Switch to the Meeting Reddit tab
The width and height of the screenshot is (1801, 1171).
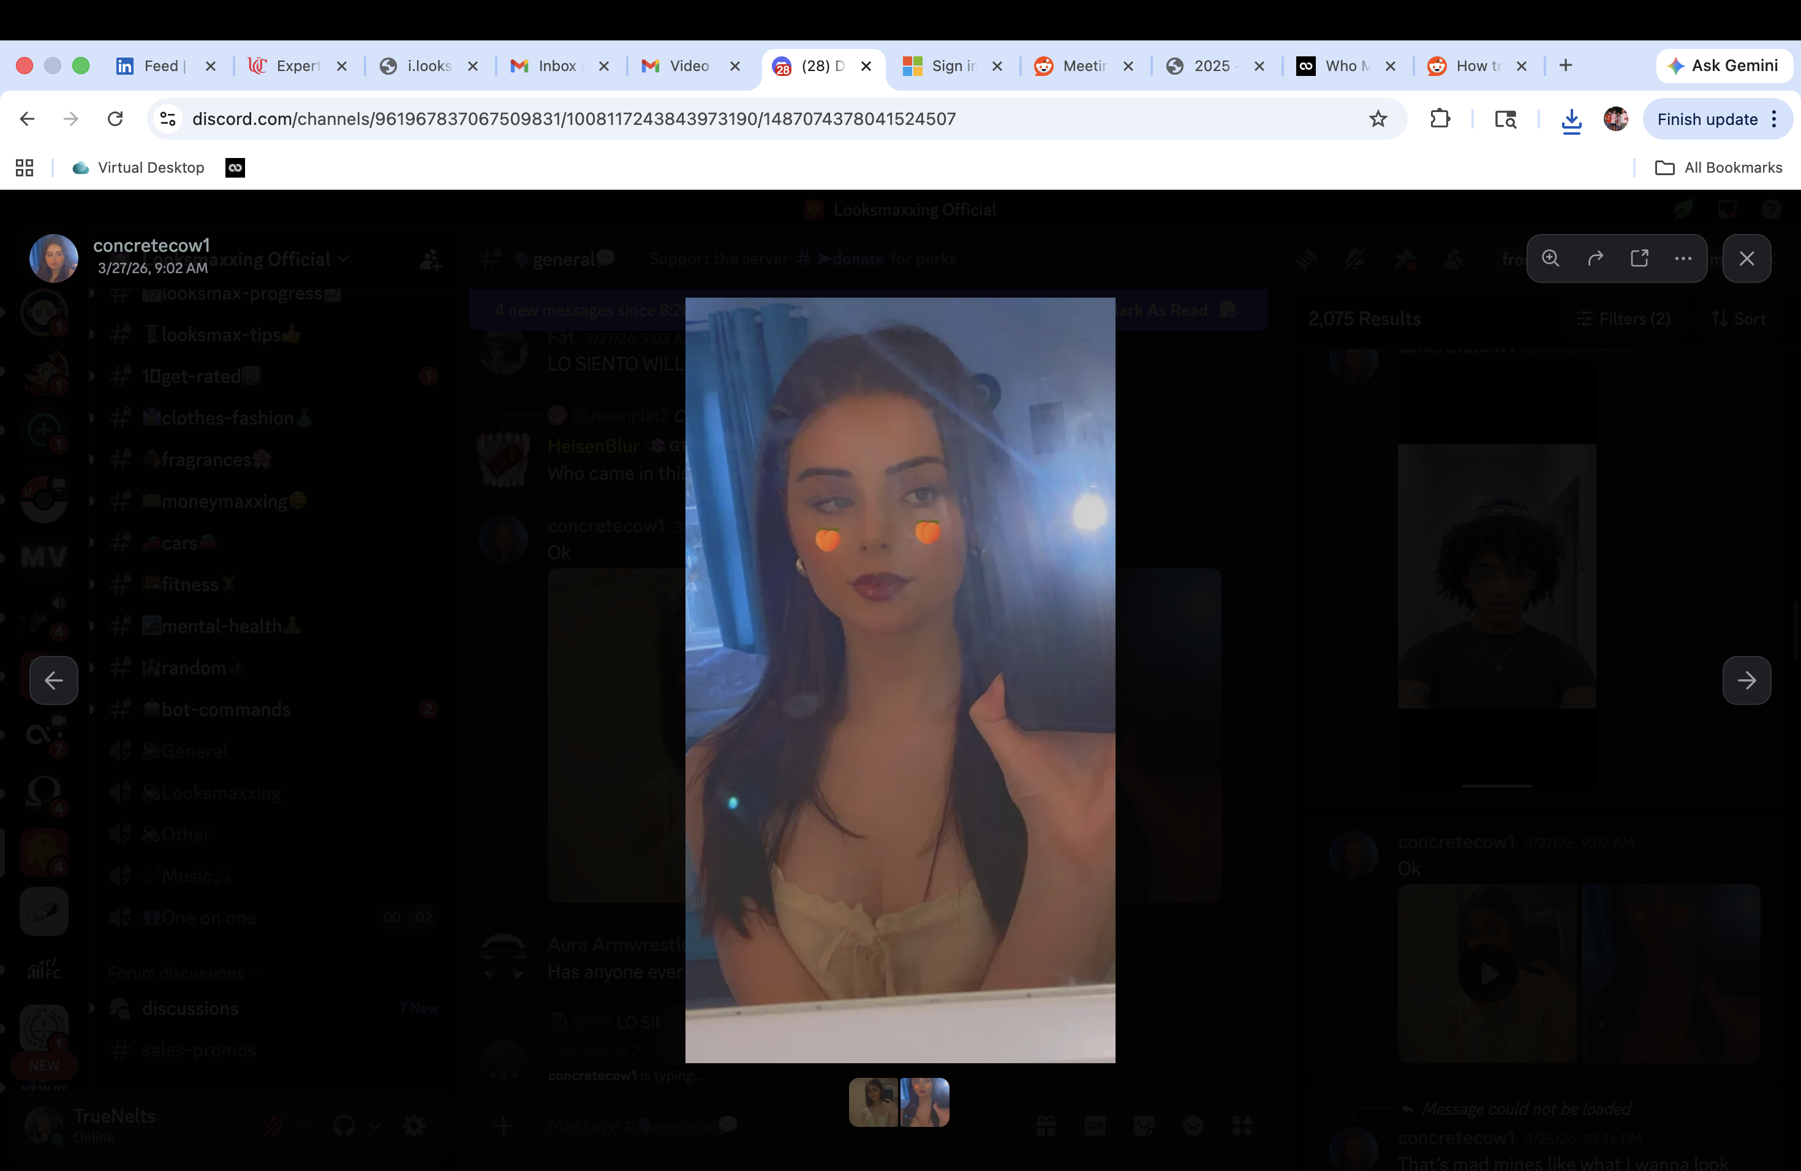pyautogui.click(x=1081, y=66)
